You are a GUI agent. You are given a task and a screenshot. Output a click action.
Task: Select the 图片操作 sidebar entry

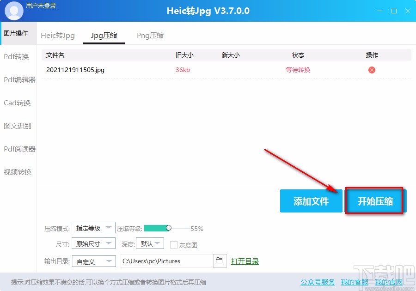[17, 33]
